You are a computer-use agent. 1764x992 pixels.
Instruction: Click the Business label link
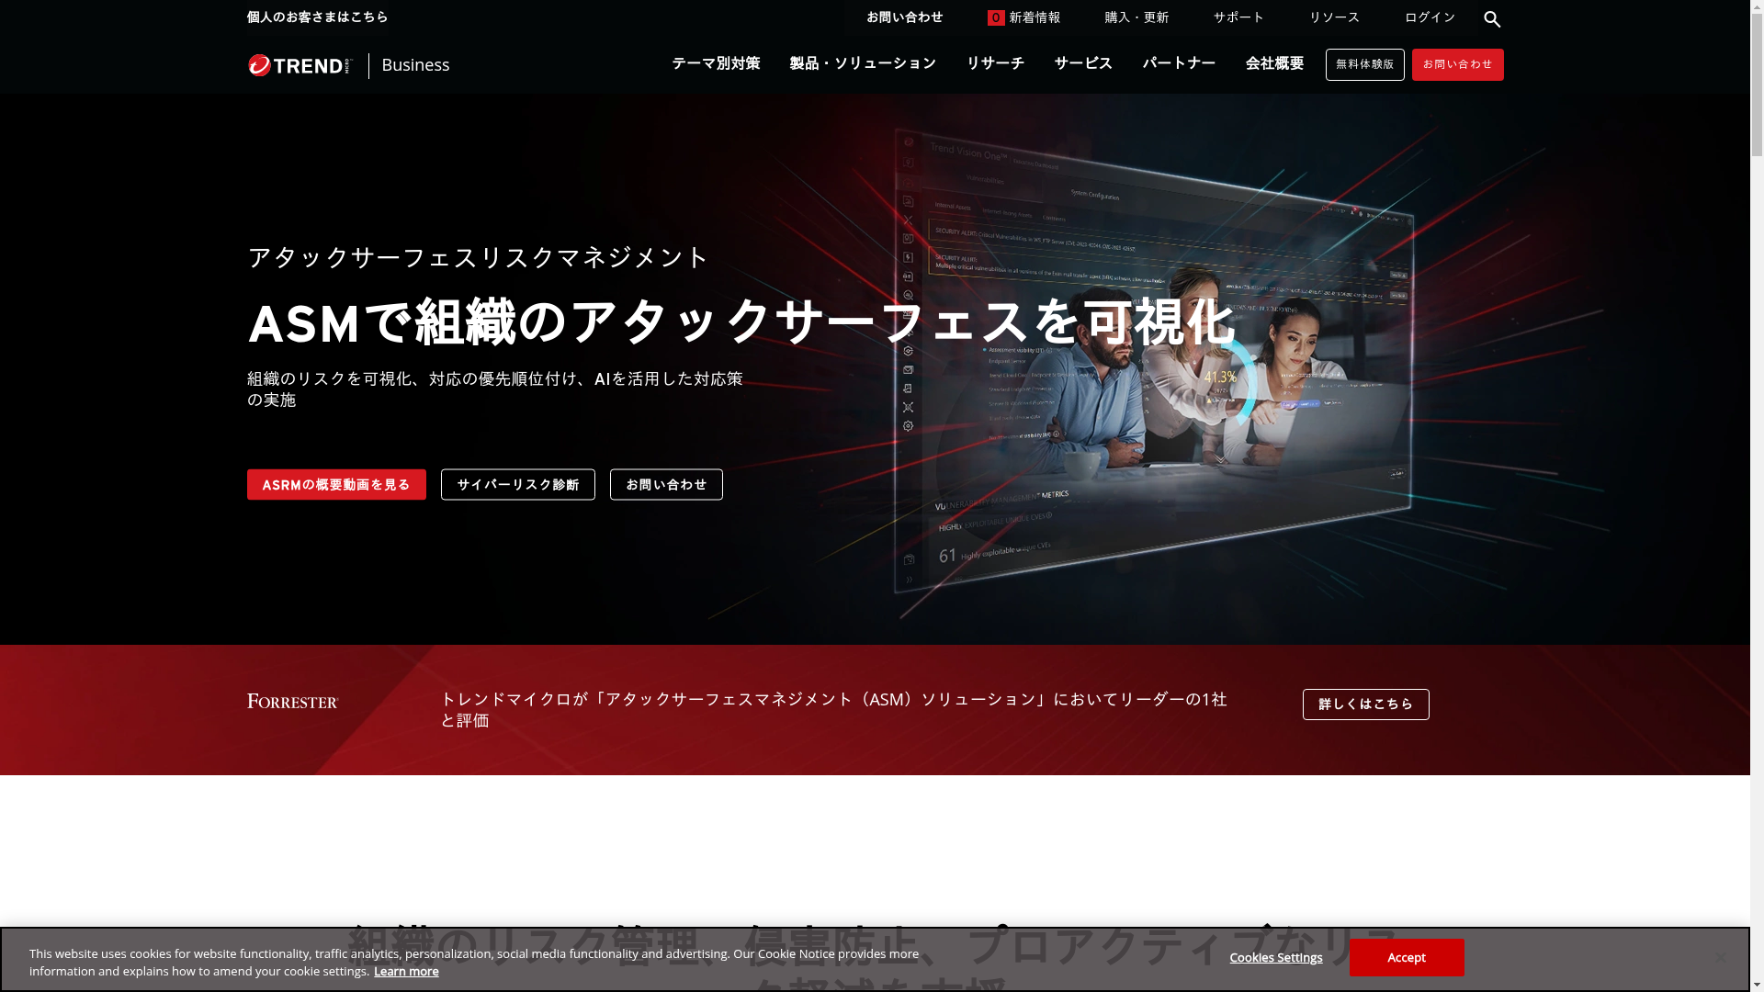point(415,65)
